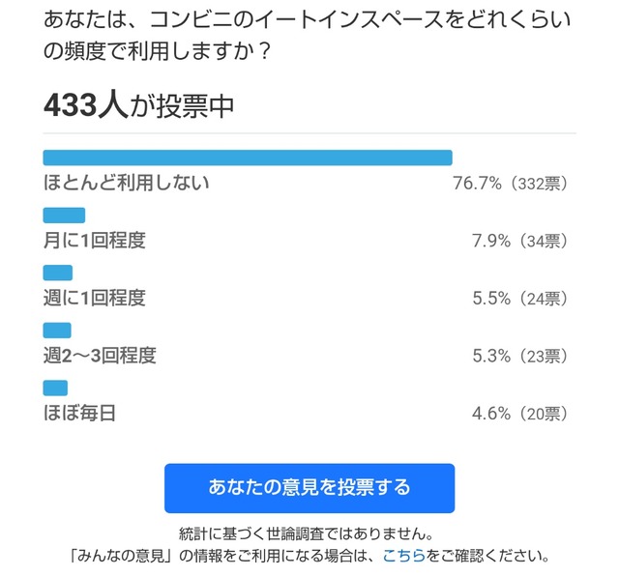
Task: Select the 月に1回程度 result bar
Action: tap(64, 215)
